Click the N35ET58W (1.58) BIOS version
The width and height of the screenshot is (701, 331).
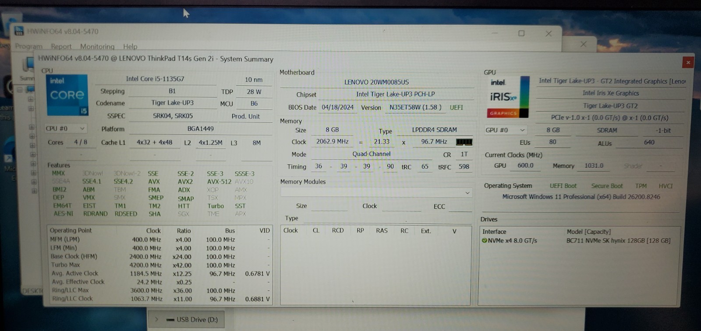(x=415, y=107)
